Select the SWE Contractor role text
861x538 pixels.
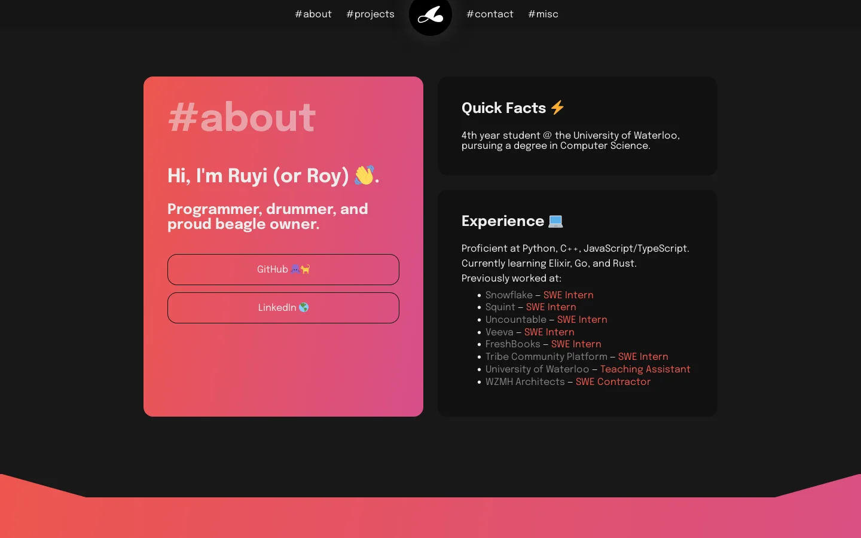click(x=613, y=382)
